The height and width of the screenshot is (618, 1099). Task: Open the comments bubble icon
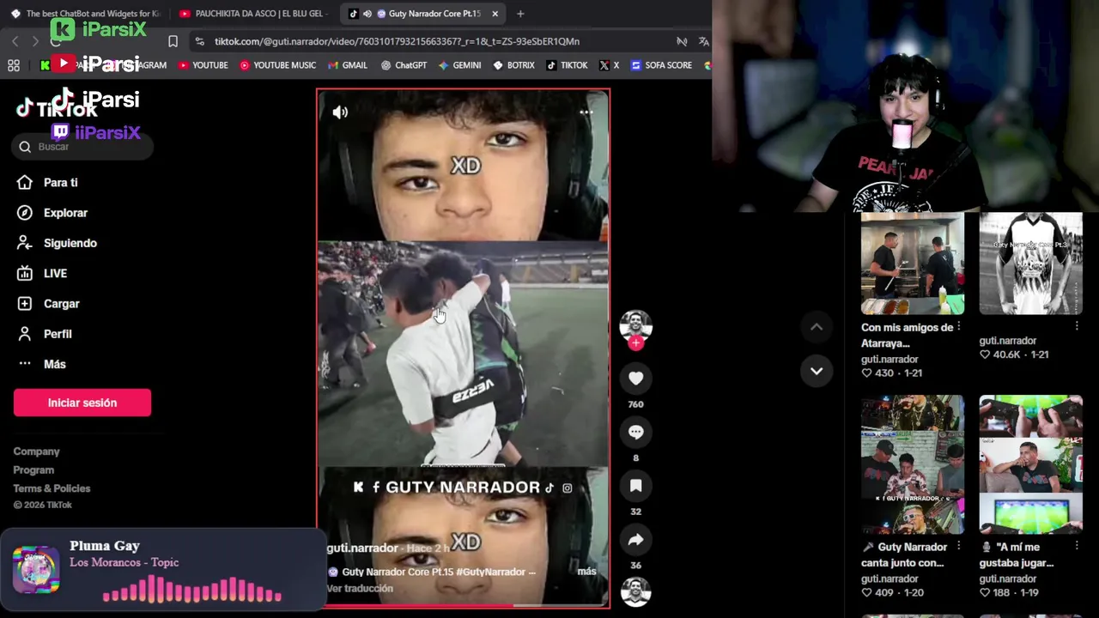point(635,432)
